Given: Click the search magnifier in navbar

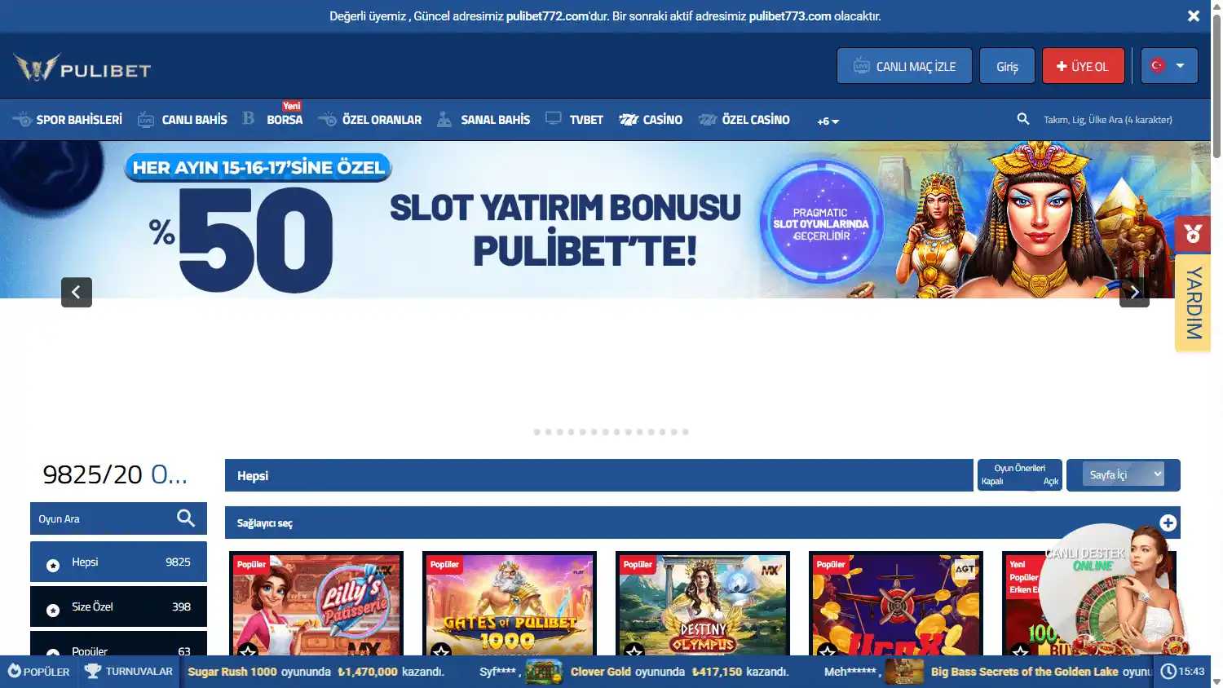Looking at the screenshot, I should [1023, 119].
